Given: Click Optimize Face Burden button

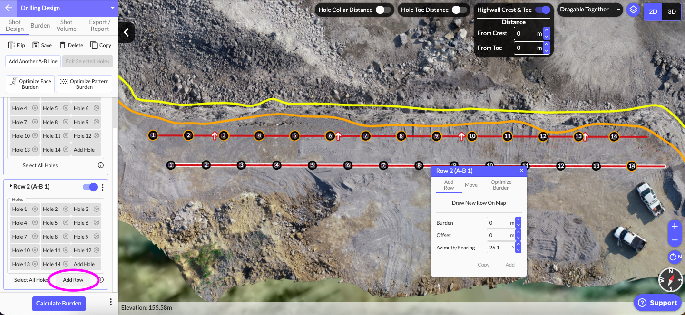Looking at the screenshot, I should tap(30, 84).
